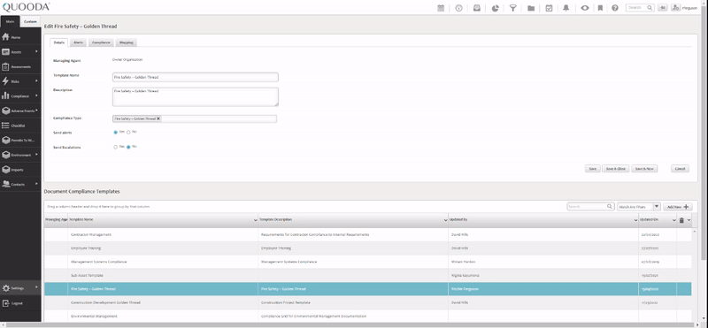Click the Template Name input field
This screenshot has width=708, height=328.
coord(195,77)
